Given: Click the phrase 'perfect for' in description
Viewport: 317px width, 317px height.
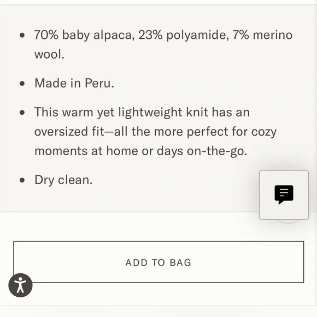Looking at the screenshot, I should (217, 132).
